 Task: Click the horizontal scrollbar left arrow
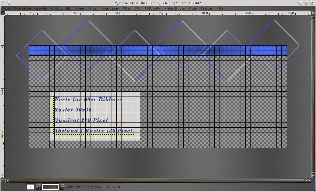click(7, 181)
